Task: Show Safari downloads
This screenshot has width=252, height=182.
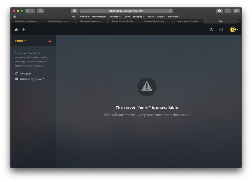Action: pyautogui.click(x=219, y=11)
